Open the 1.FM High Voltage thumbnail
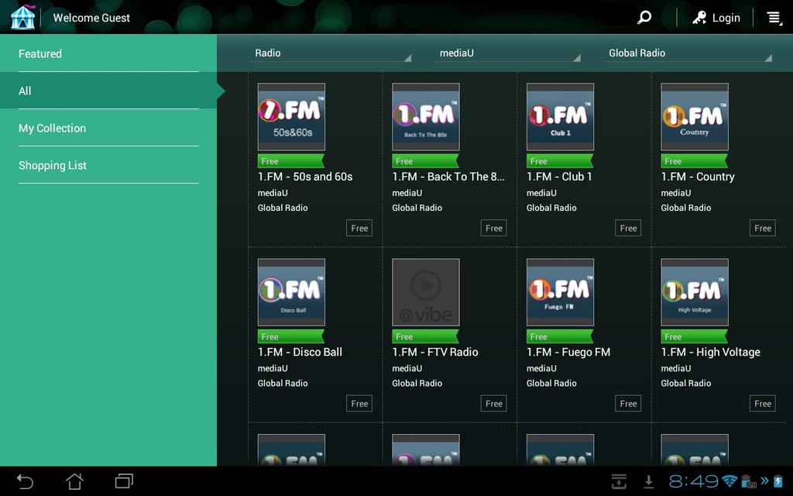Viewport: 793px width, 496px height. pos(695,292)
